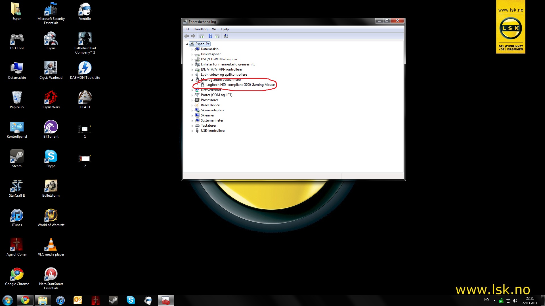The image size is (545, 306).
Task: Click the Back arrow in Enhetsbehandling toolbar
Action: click(186, 36)
